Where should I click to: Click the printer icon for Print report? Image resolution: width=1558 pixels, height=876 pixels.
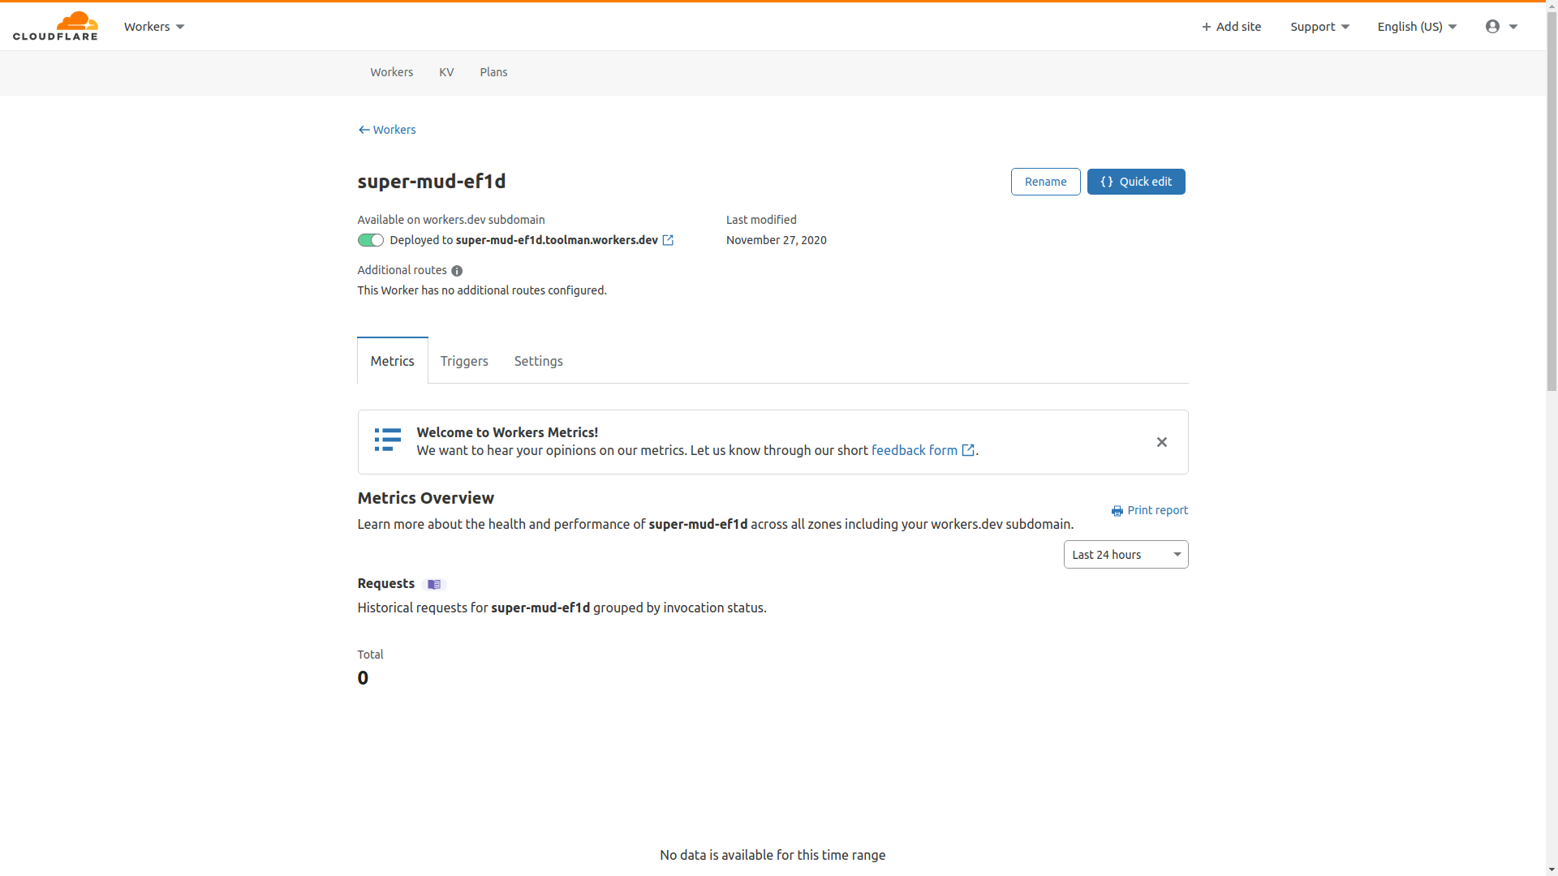pos(1117,511)
